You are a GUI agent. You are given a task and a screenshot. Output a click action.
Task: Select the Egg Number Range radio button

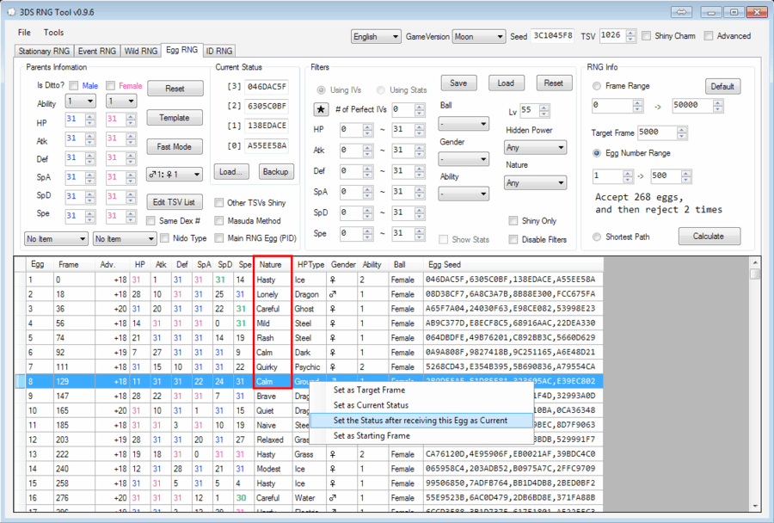coord(597,152)
